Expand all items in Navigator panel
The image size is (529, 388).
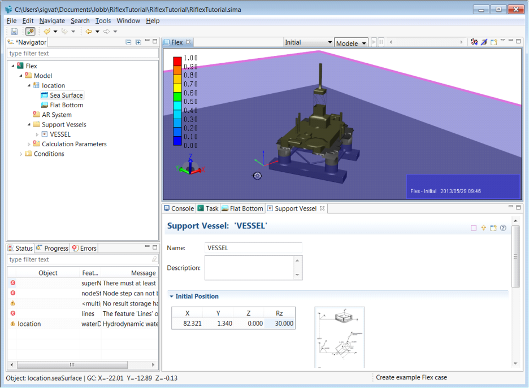click(138, 42)
